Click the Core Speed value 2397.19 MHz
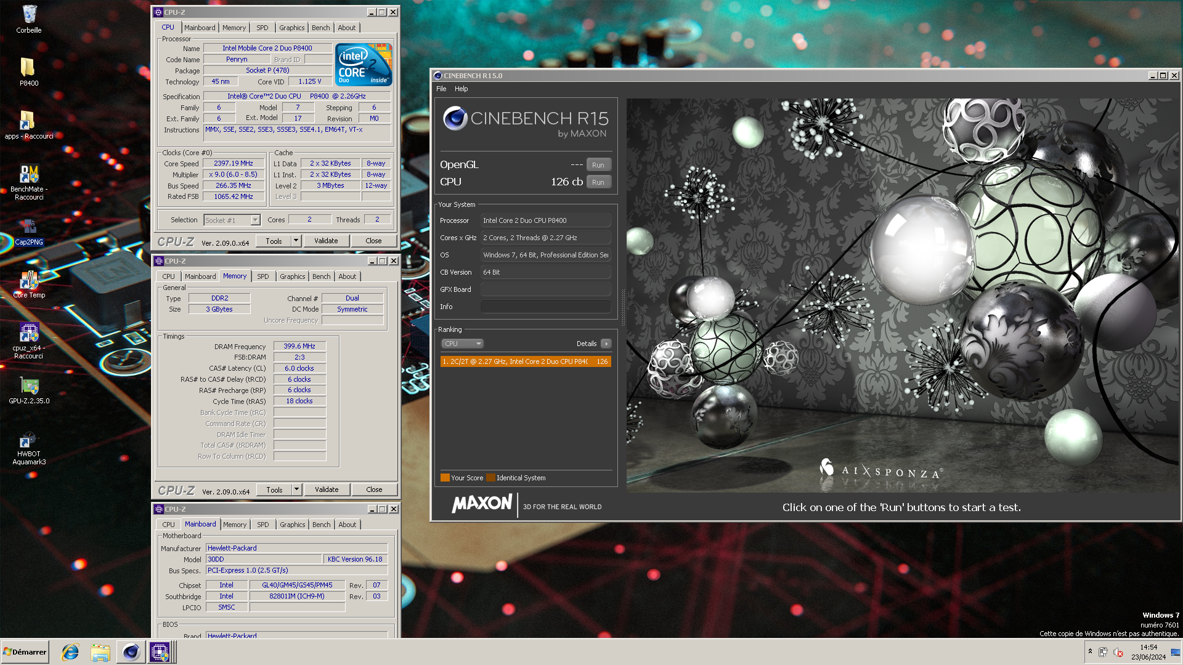Image resolution: width=1183 pixels, height=665 pixels. point(234,163)
